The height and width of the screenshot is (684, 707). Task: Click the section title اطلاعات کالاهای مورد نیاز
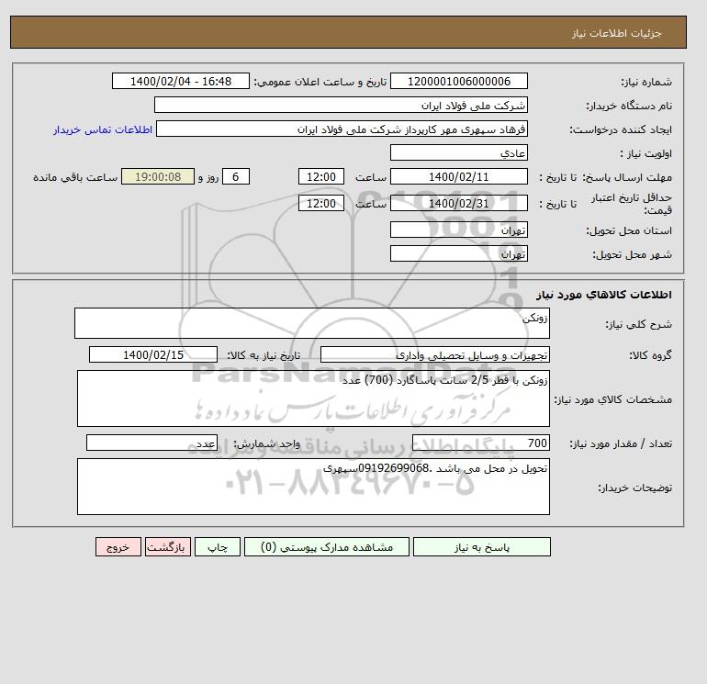point(604,295)
